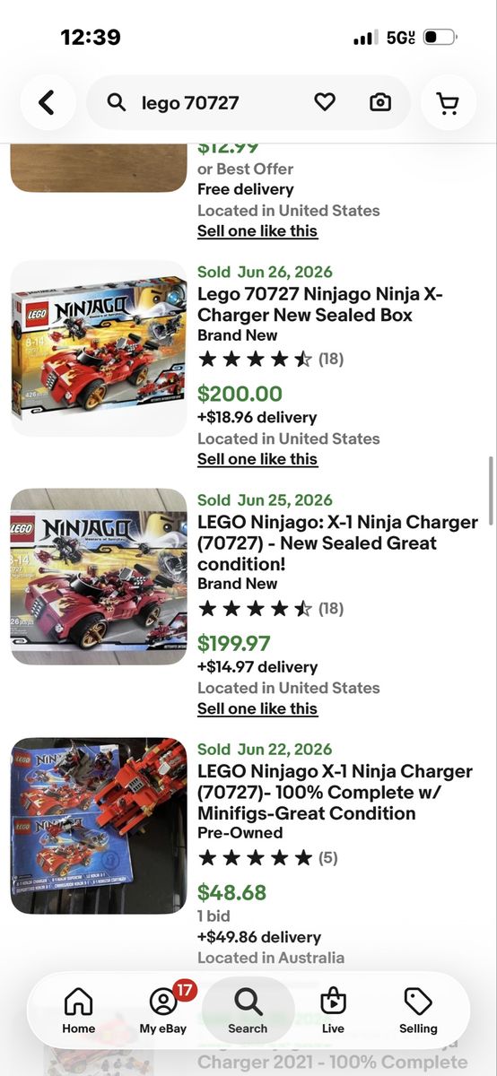Open My eBay tab with notifications

(x=163, y=1010)
